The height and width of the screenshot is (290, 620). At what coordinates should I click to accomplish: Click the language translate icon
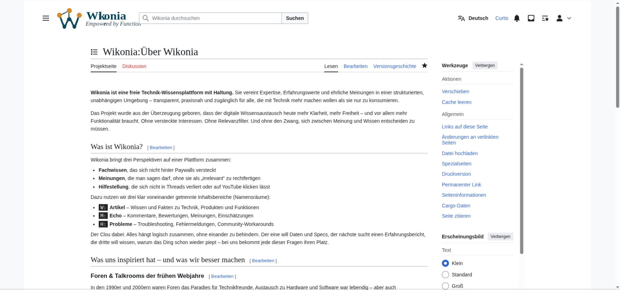tap(461, 18)
